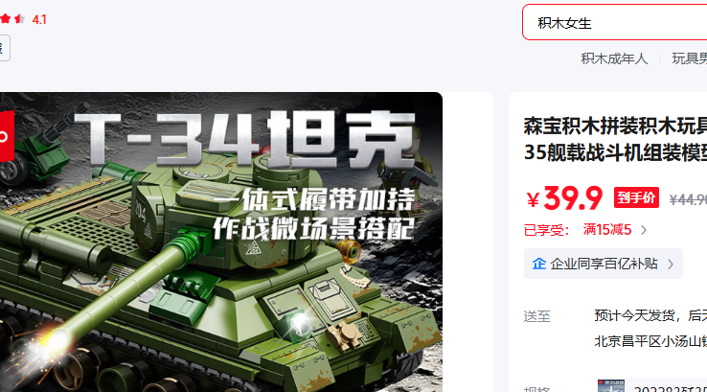
Task: Click the half-filled rating star
Action: 19,19
